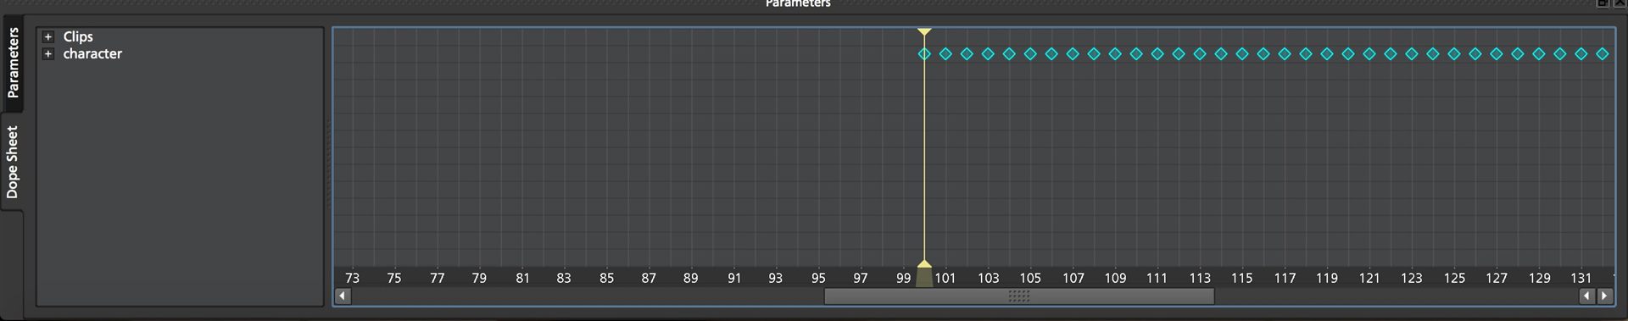Select the keyframe diamond at frame 113
1628x321 pixels.
coord(1200,53)
